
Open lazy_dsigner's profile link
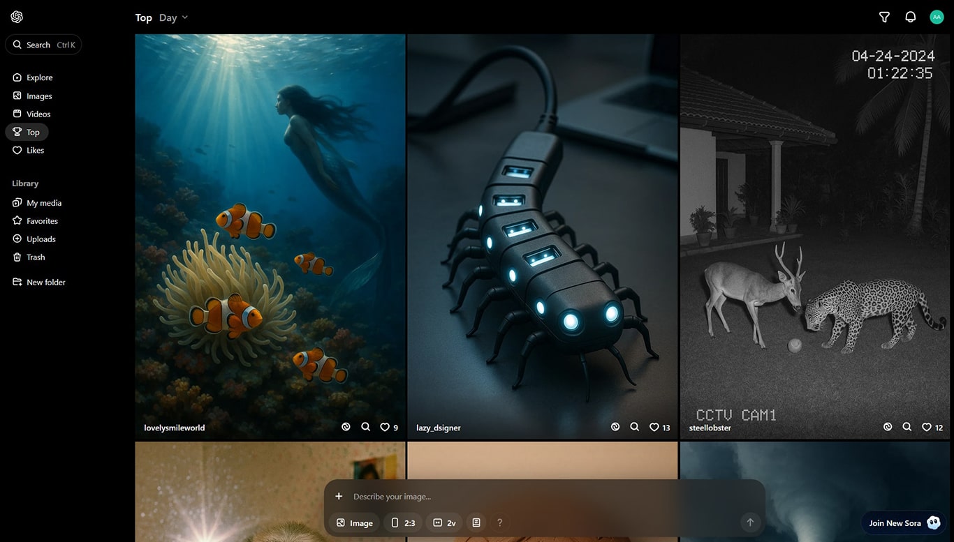click(438, 428)
